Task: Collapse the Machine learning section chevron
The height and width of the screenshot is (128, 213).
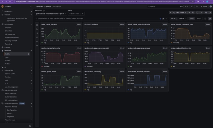Action: [x=31, y=90]
